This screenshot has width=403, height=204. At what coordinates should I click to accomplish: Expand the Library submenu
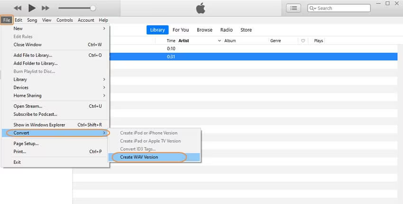(55, 79)
